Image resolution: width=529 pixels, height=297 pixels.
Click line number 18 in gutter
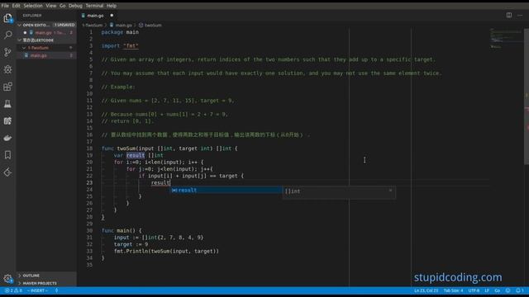(89, 148)
